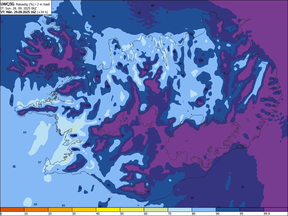Click the '30' legend scale label
Viewport: 288px width, 216px height.
[x=74, y=214]
